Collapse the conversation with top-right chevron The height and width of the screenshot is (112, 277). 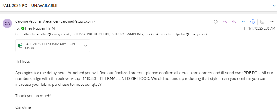tap(274, 6)
